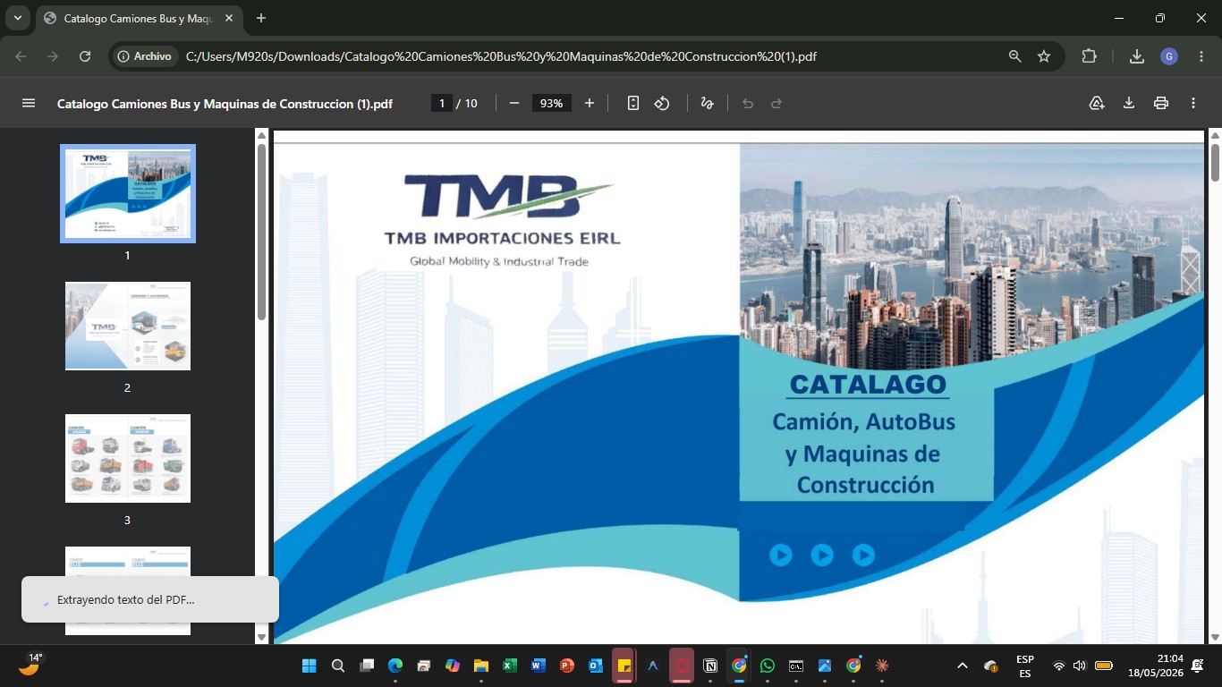Open Task View on the taskbar
1222x687 pixels.
367,666
